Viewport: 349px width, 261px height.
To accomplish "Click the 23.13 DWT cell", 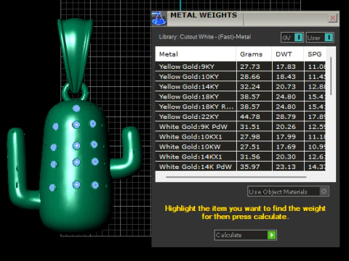I will pyautogui.click(x=288, y=167).
